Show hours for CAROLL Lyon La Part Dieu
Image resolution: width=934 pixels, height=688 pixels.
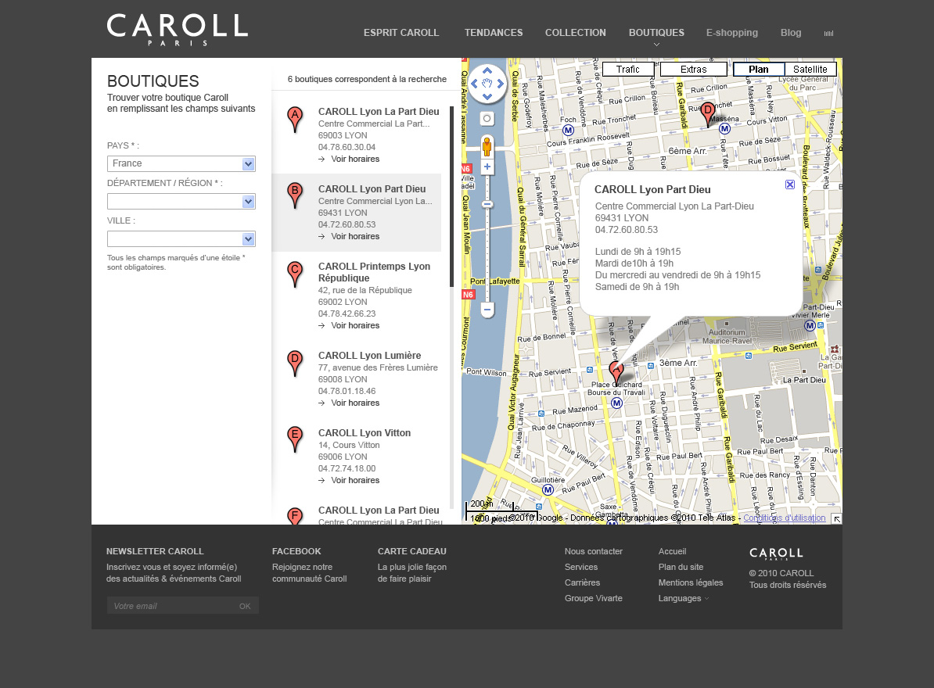point(349,159)
